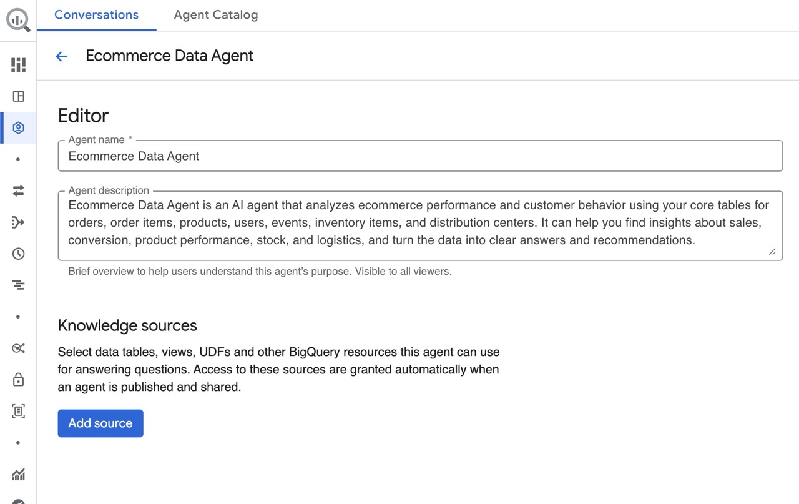Open the monitoring chart sidebar icon
The width and height of the screenshot is (799, 504).
click(x=18, y=474)
